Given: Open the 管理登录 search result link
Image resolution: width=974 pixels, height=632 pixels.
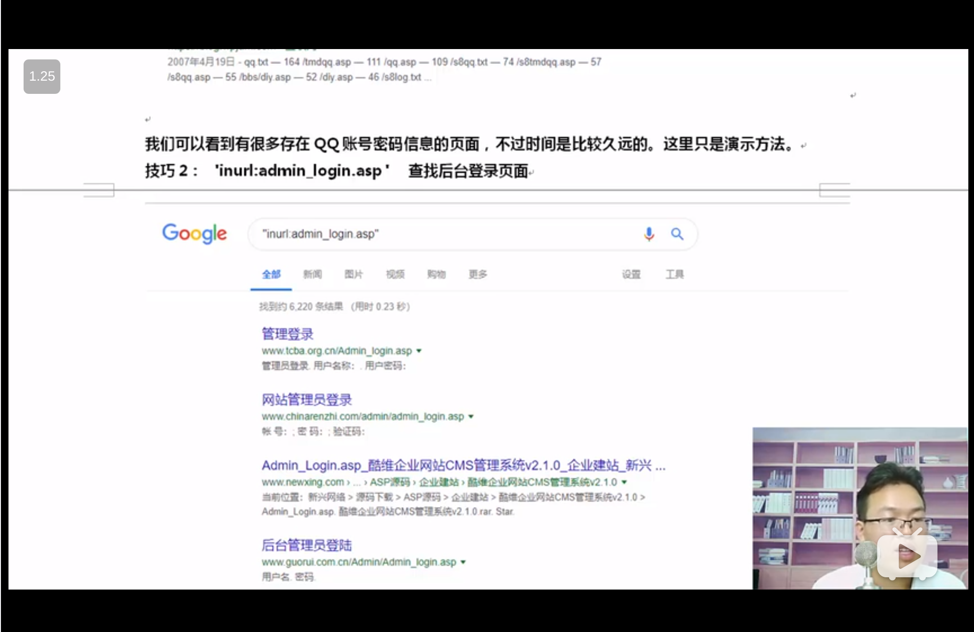Looking at the screenshot, I should pyautogui.click(x=288, y=333).
